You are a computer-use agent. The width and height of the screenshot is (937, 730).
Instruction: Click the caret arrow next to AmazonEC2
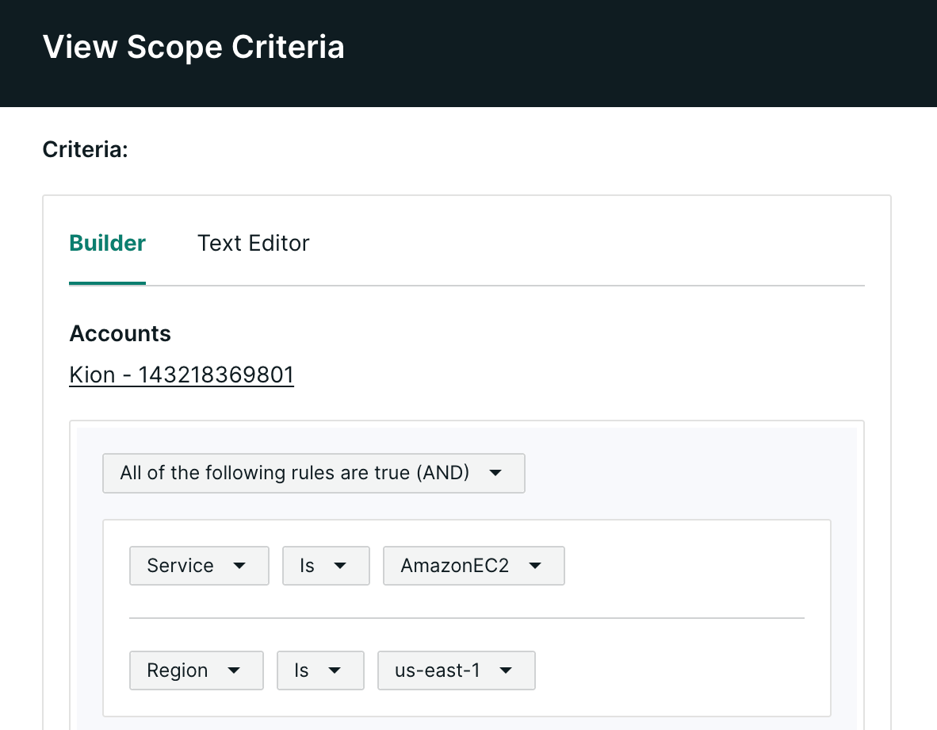point(535,566)
